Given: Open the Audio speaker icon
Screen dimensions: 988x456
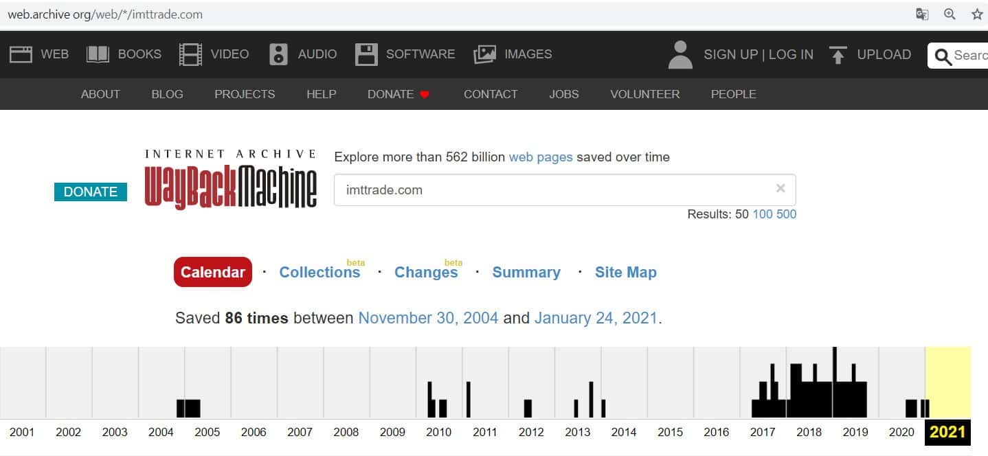Looking at the screenshot, I should 278,54.
